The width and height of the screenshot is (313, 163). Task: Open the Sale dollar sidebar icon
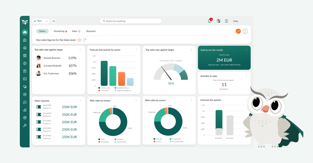tap(25, 63)
